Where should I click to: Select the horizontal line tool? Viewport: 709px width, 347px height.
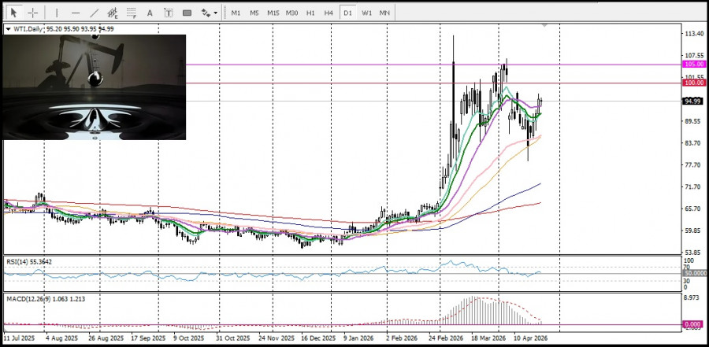(75, 13)
